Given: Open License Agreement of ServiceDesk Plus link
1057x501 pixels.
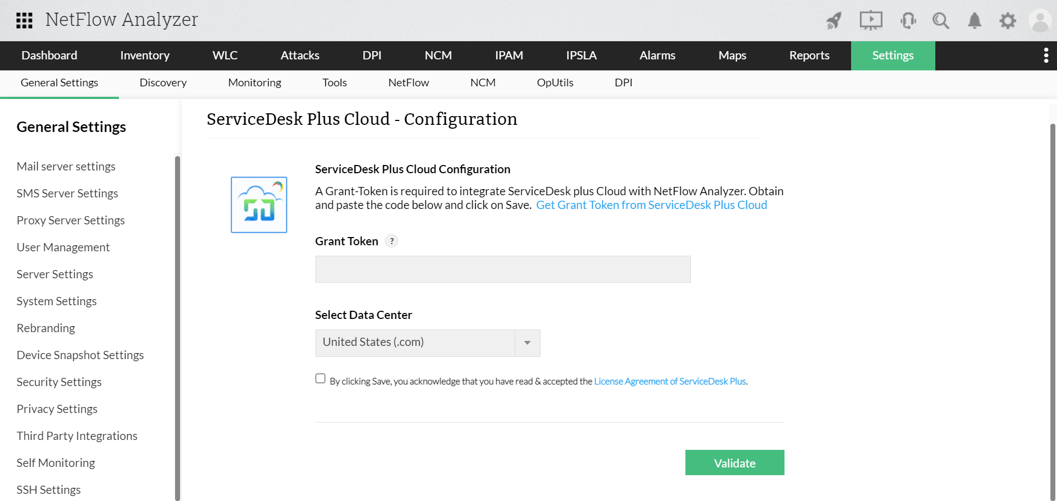Looking at the screenshot, I should point(669,381).
